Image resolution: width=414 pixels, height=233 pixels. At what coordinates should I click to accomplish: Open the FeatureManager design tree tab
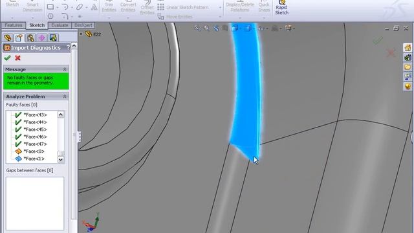[8, 38]
